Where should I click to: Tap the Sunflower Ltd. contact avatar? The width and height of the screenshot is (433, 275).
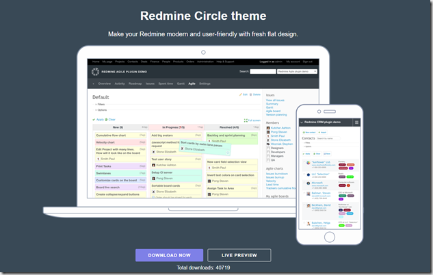pos(309,163)
